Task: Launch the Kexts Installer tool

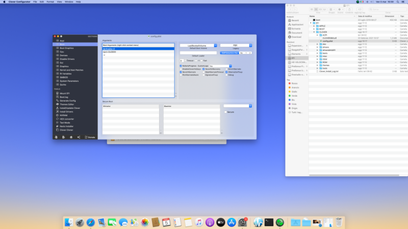Action: (67, 126)
